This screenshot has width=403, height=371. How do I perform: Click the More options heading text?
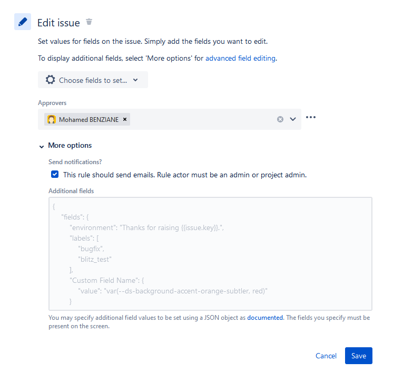(x=70, y=146)
